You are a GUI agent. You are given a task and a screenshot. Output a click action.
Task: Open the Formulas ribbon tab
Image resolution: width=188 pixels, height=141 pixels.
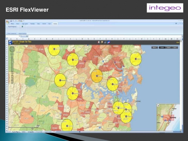33,24
